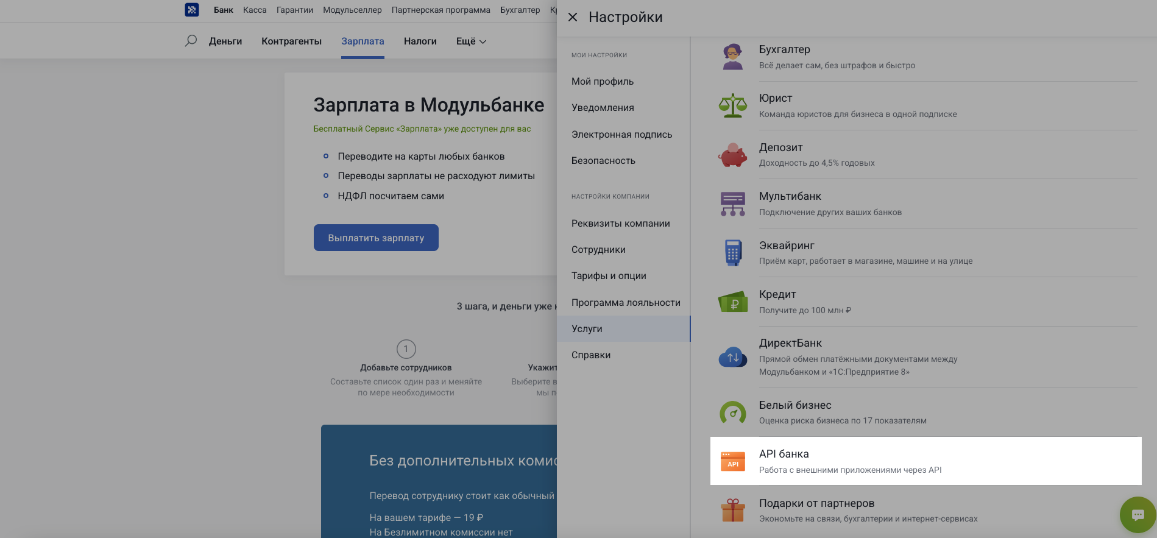Open the Контрагенты tab
Screen dimensions: 1157x538
(x=291, y=41)
